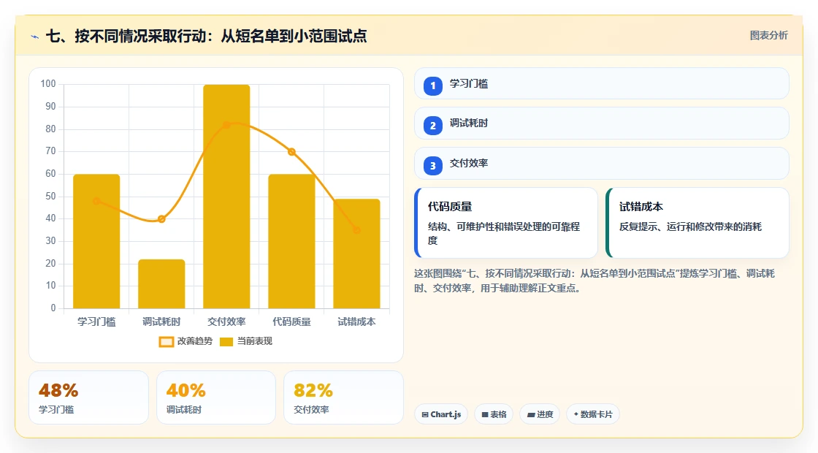Select the Chart.js tag
This screenshot has height=453, width=818.
(x=441, y=414)
